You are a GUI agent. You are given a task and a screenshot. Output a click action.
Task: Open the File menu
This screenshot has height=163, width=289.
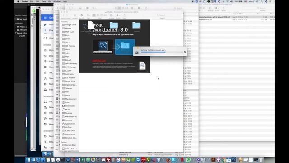(32, 1)
